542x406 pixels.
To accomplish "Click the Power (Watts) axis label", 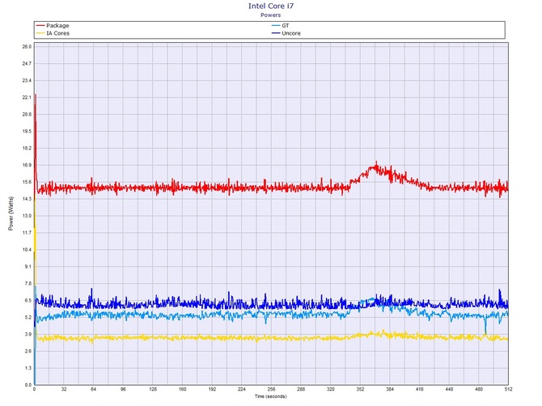I will pyautogui.click(x=11, y=214).
